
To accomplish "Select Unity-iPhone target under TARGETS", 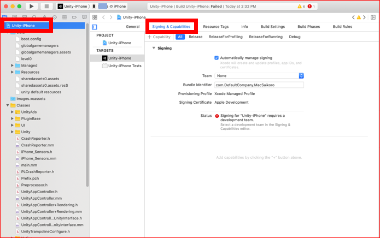I will pyautogui.click(x=118, y=58).
